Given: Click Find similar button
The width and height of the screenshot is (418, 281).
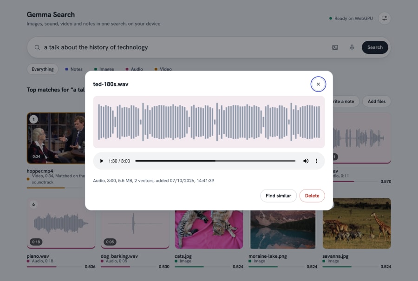Looking at the screenshot, I should [x=278, y=196].
